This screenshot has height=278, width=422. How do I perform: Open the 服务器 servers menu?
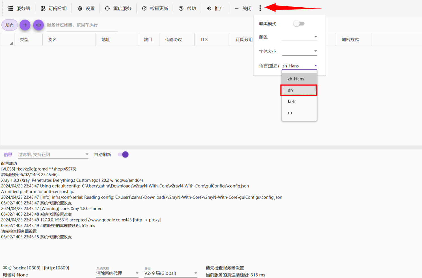click(19, 8)
